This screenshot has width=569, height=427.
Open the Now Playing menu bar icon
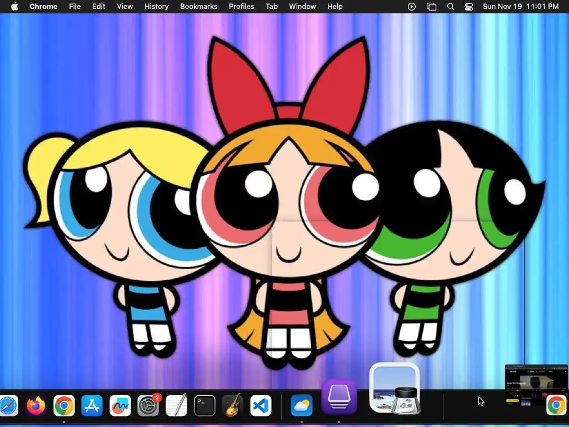pos(412,7)
